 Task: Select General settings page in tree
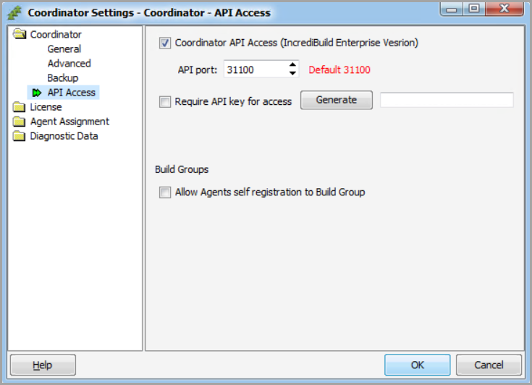coord(64,49)
